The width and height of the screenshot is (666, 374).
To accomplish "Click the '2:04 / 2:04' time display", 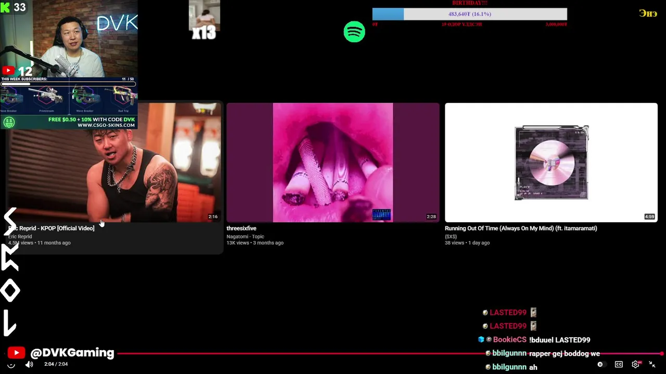I will [56, 364].
